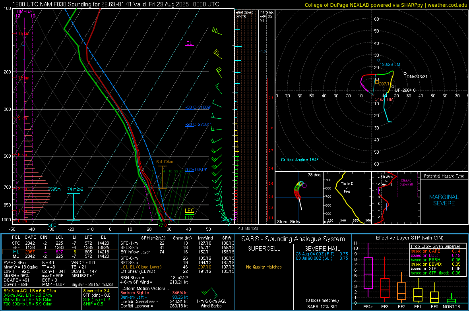
Task: Click the 'Effective Layer STP (with CIN)' title
Action: click(410, 238)
